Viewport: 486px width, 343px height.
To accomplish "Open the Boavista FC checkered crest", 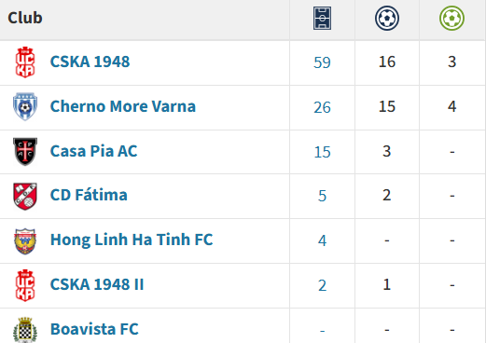I will (25, 330).
